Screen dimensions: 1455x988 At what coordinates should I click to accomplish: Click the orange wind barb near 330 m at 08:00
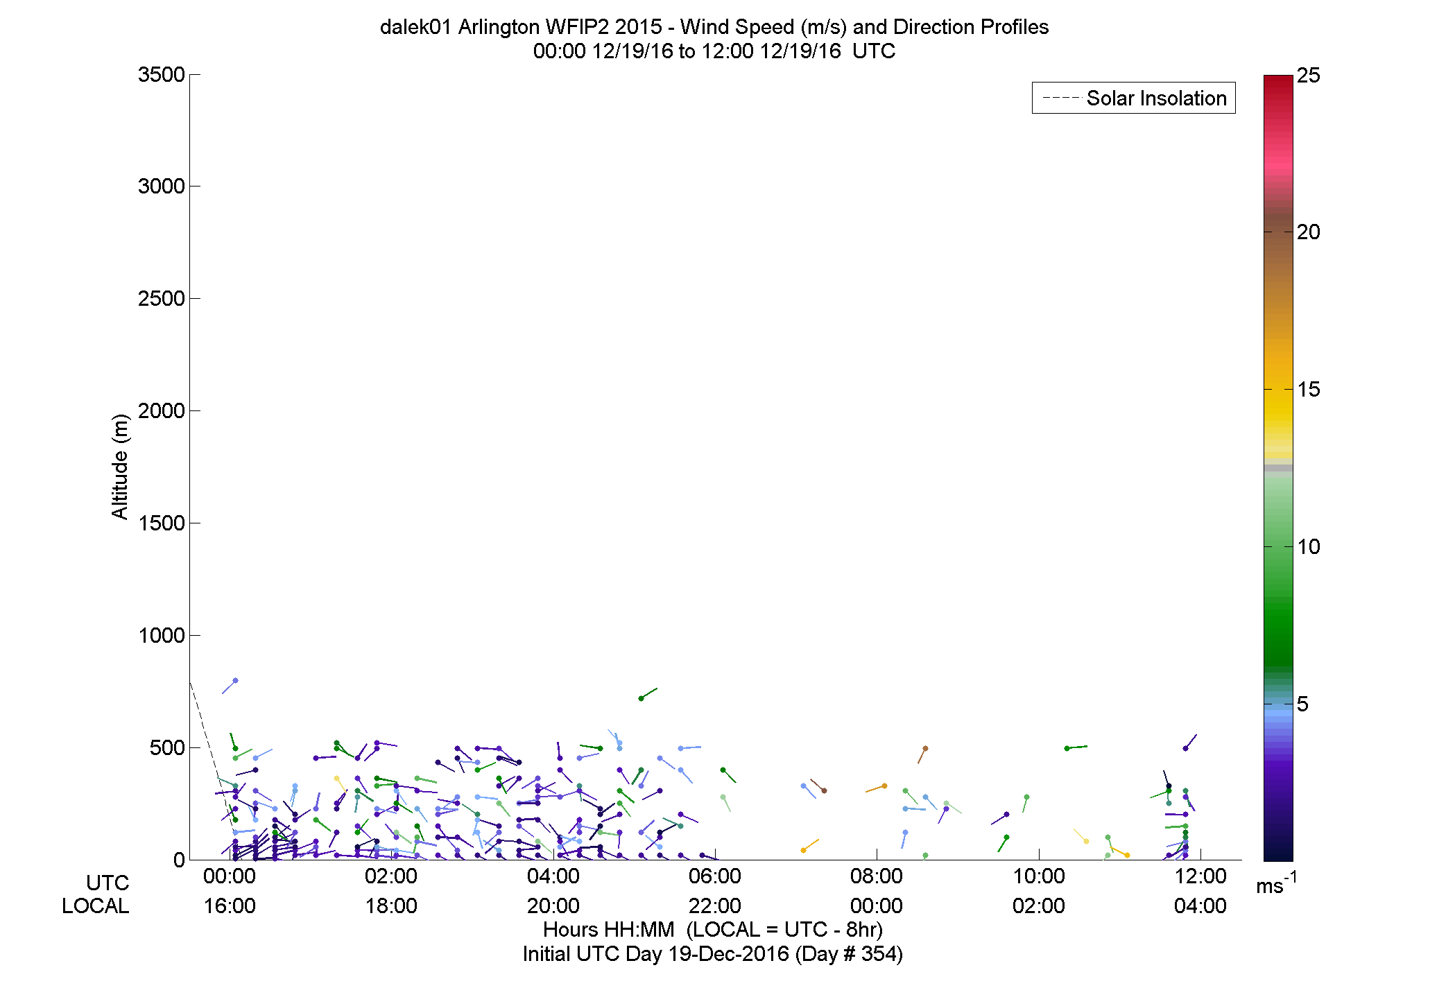(876, 788)
